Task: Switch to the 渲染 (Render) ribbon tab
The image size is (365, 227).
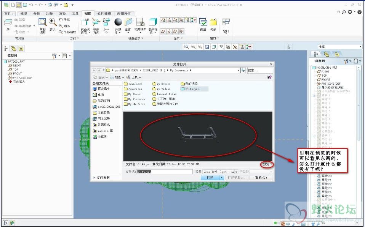Action: [62, 14]
